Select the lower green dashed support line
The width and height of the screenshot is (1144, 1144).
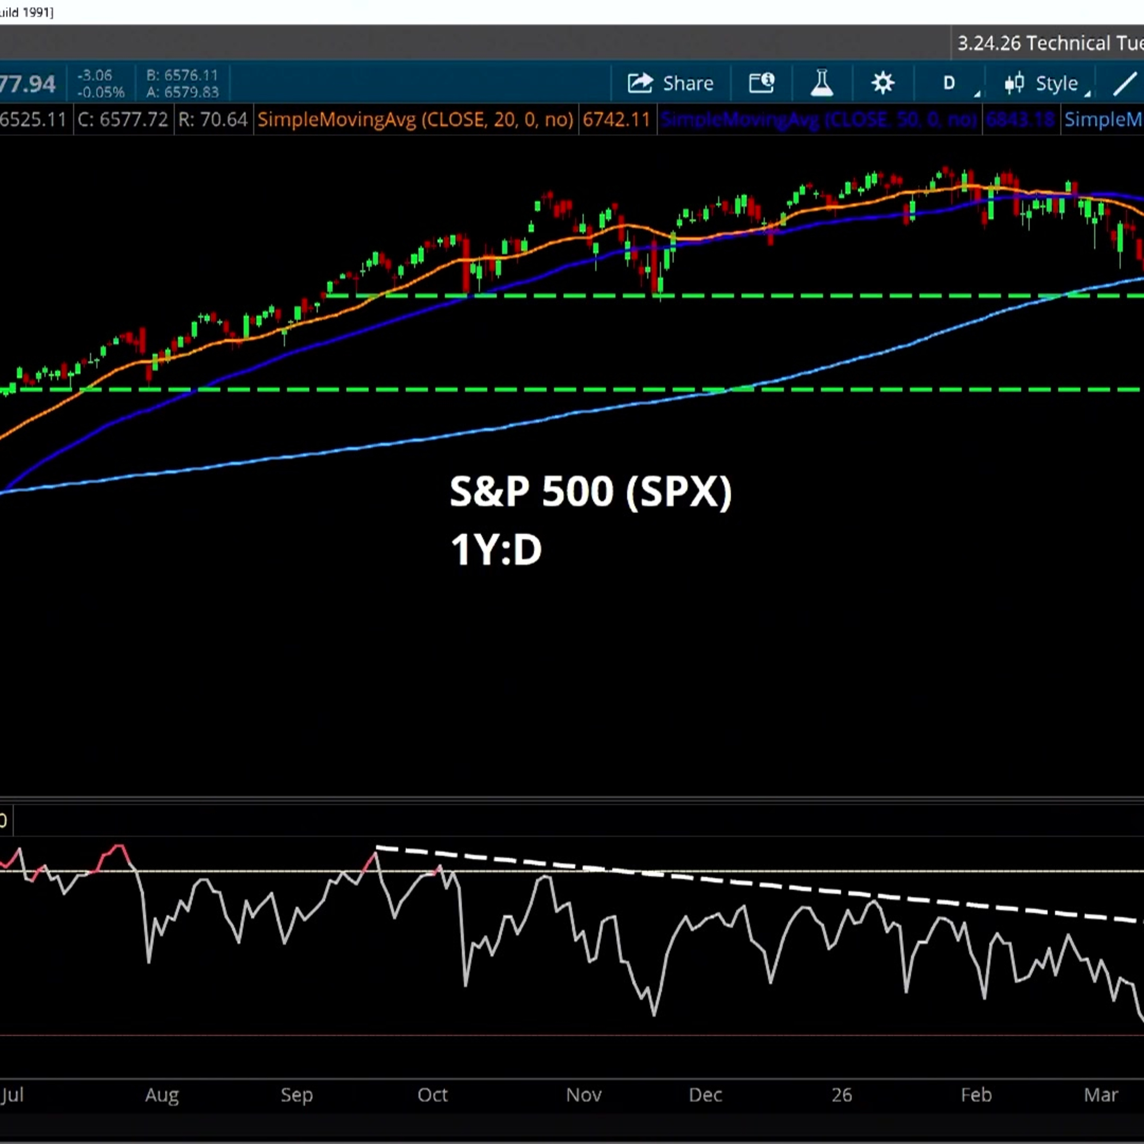tap(572, 390)
